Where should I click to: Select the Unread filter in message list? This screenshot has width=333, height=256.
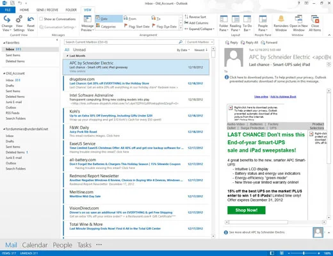tap(79, 50)
